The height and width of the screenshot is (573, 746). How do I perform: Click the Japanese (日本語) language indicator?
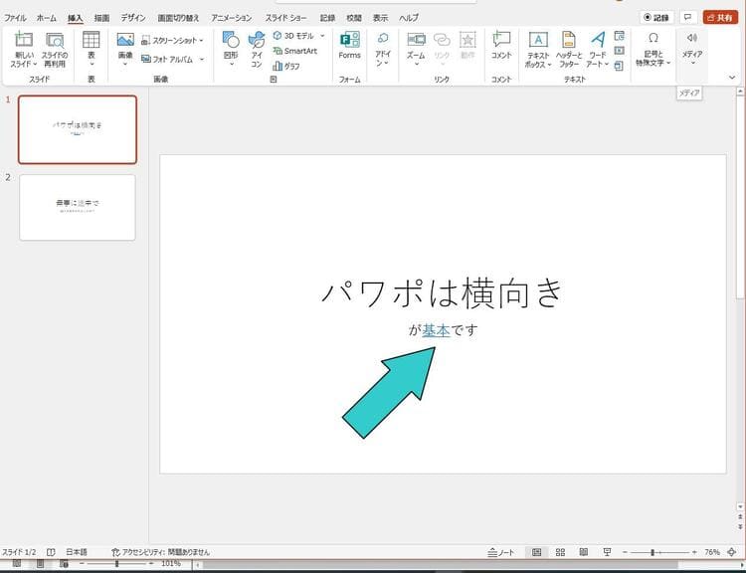[77, 552]
